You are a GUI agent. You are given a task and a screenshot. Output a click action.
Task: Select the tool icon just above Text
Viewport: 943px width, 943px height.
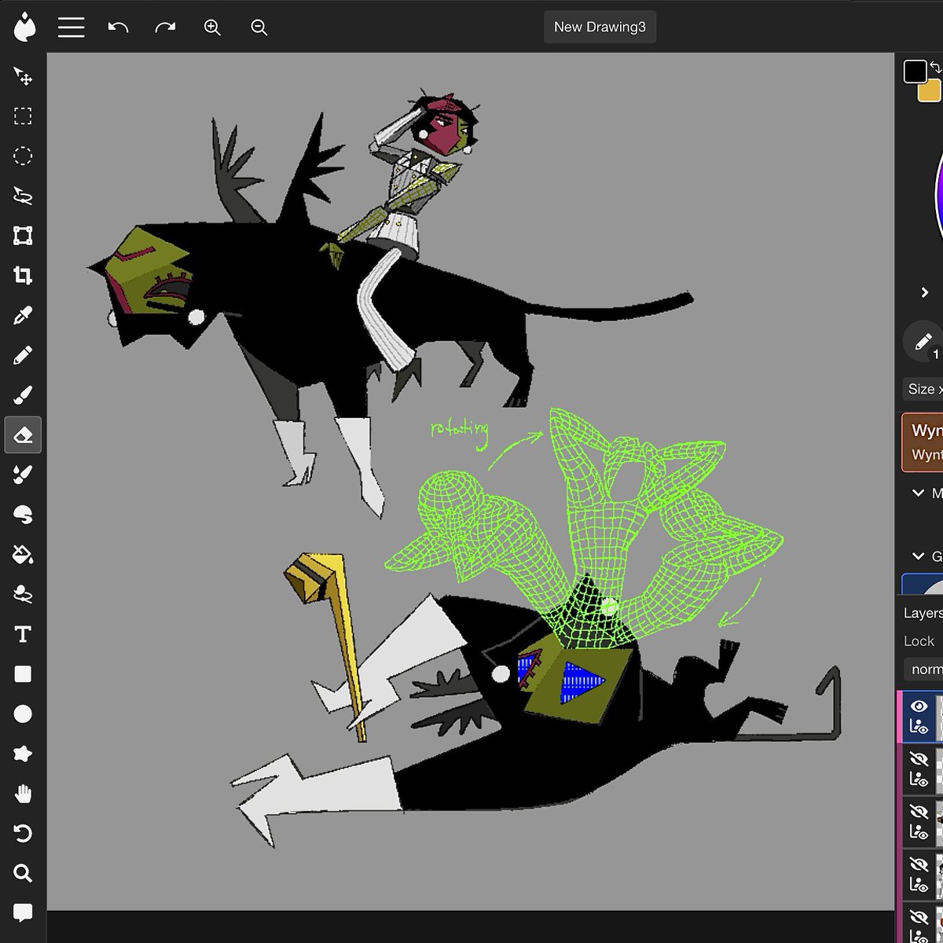click(23, 594)
